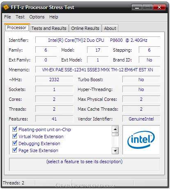Open the Help menu

[x=54, y=17]
